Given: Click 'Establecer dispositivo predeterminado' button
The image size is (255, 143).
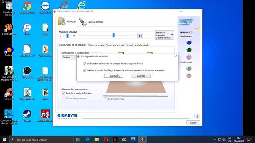Looking at the screenshot, I should (163, 35).
